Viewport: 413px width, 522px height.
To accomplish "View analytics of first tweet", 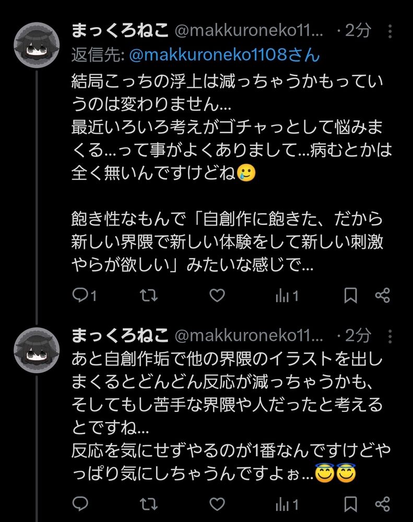I will [287, 295].
